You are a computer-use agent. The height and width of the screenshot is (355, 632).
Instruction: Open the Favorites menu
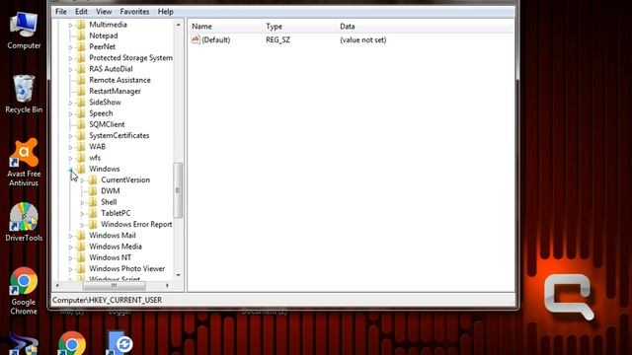[134, 12]
